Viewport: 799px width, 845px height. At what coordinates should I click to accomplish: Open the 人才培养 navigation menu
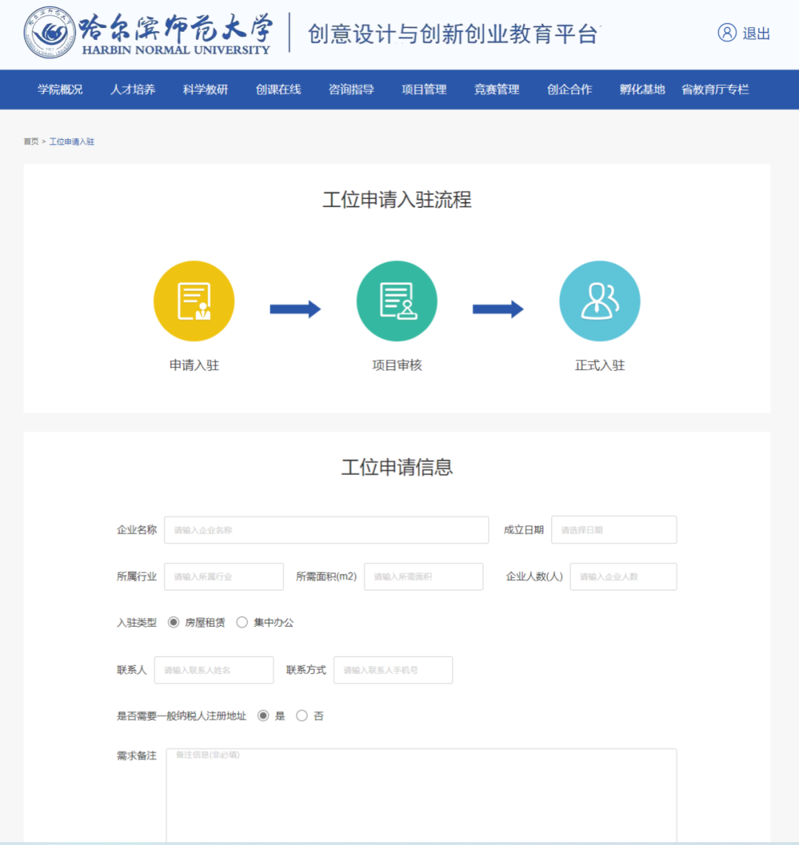(x=132, y=90)
